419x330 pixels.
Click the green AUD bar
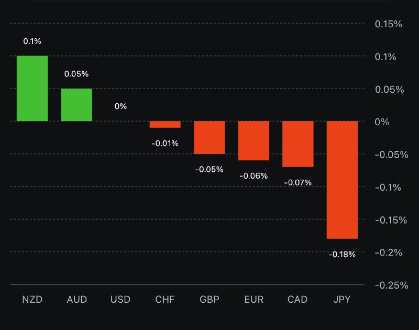(76, 105)
